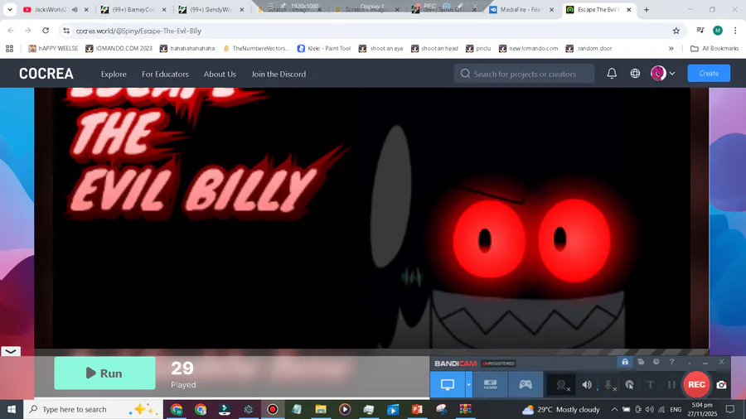Collapse panel with the chevron-down button
Viewport: 746px width, 419px height.
pos(11,352)
